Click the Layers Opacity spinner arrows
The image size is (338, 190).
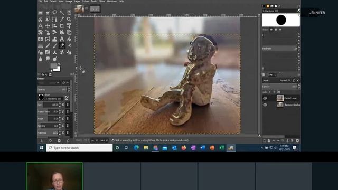coord(299,87)
